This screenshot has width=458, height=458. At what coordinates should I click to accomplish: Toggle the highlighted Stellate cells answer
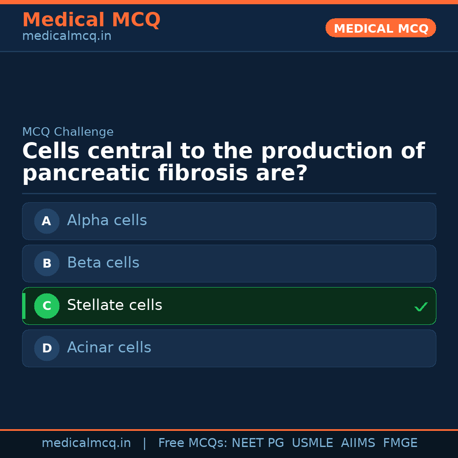point(229,306)
